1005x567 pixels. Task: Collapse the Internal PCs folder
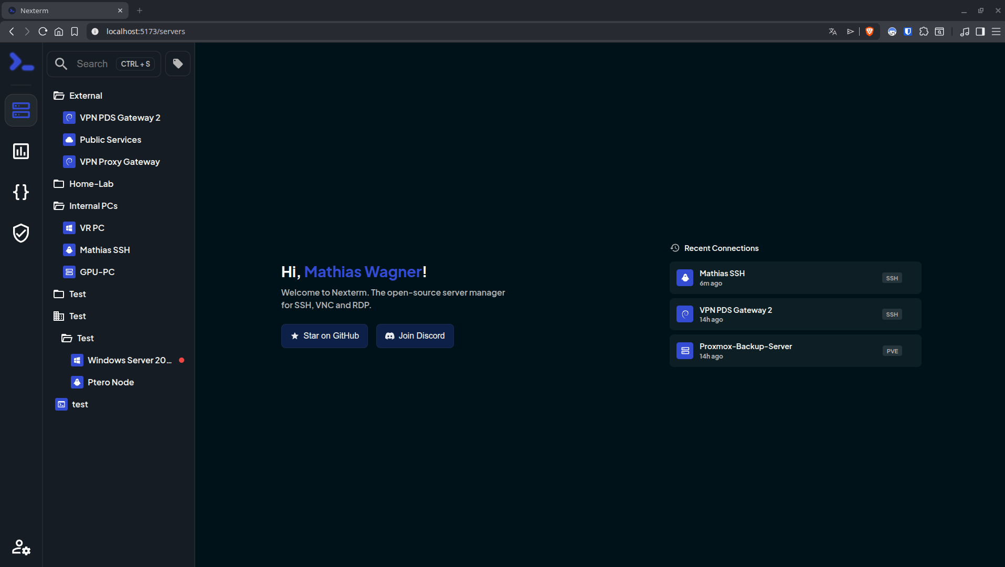point(119,206)
